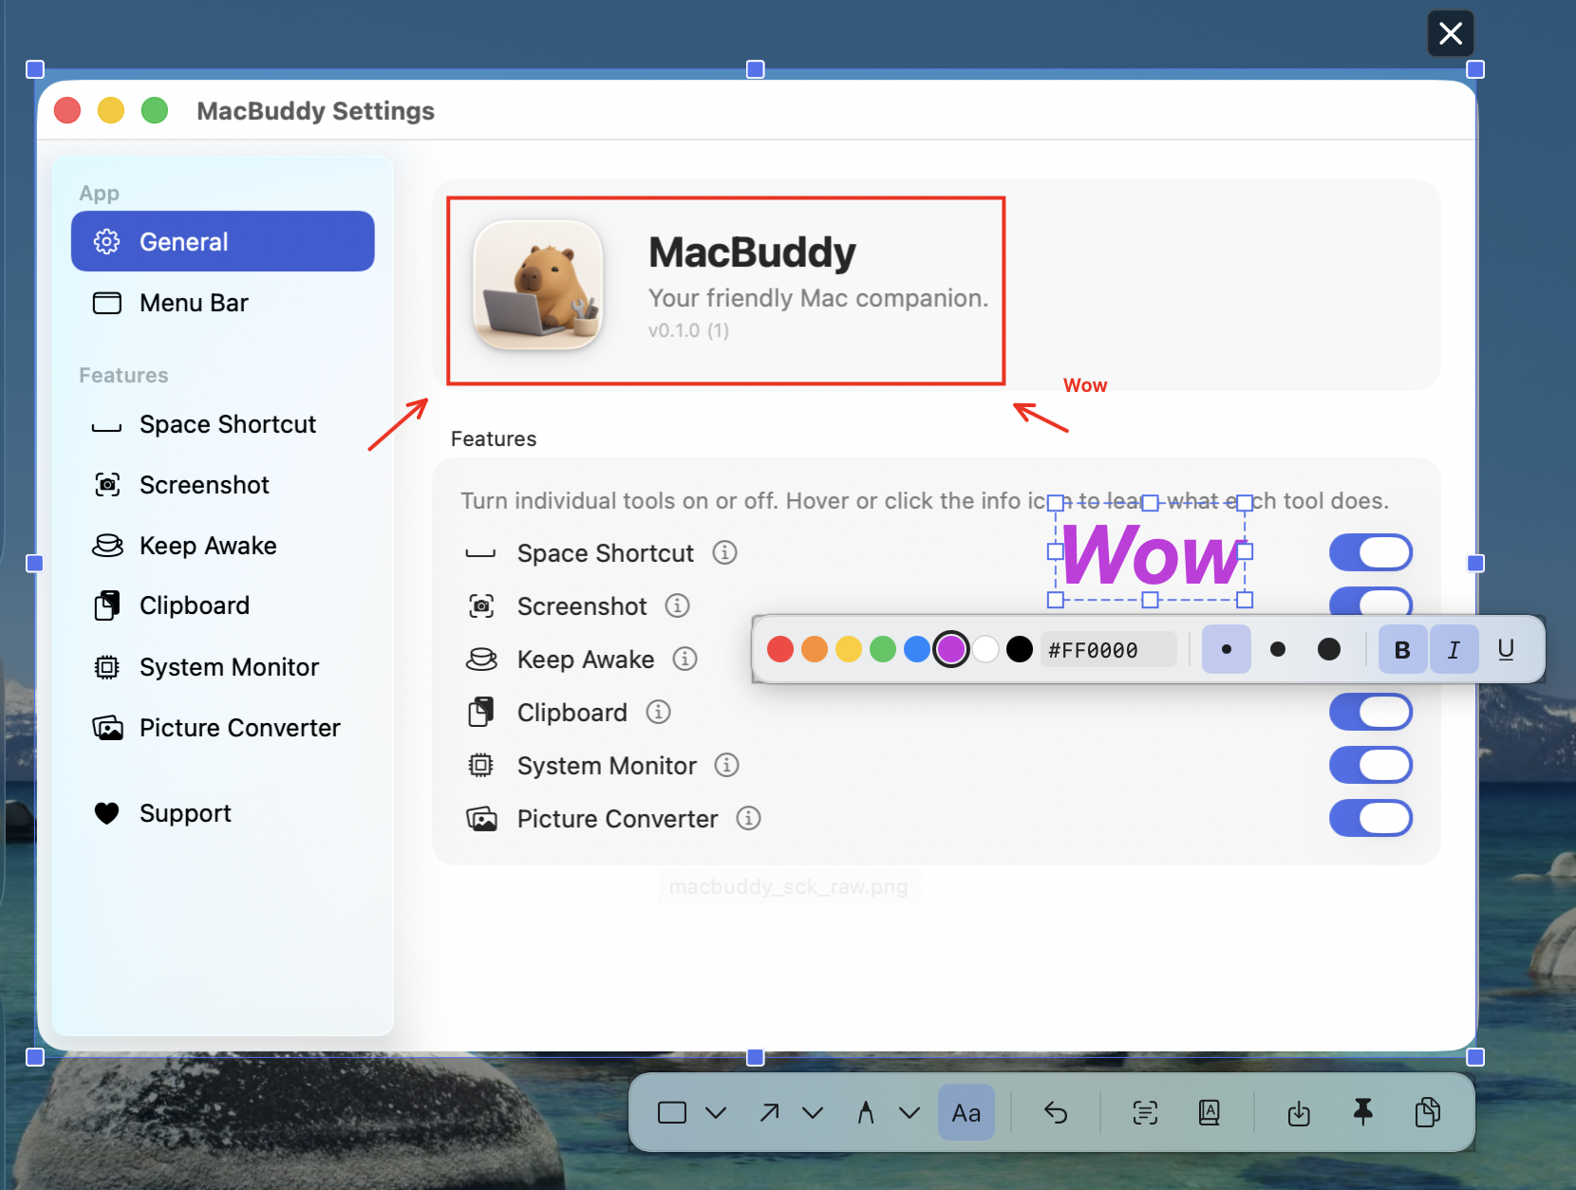
Task: Open Space Shortcut in the sidebar
Action: 223,424
